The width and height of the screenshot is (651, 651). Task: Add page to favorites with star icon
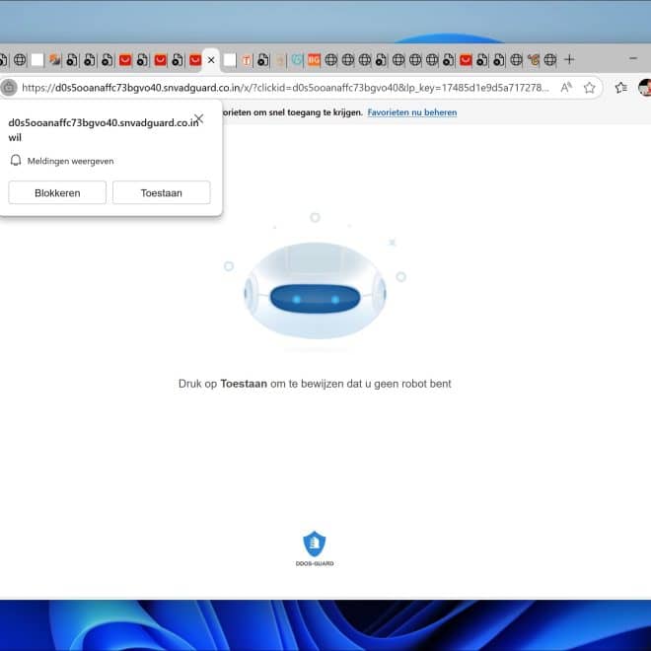589,88
